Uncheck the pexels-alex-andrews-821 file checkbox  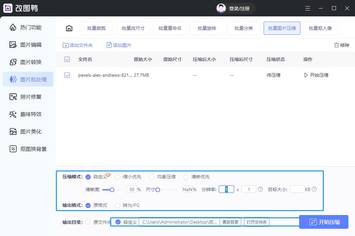67,75
